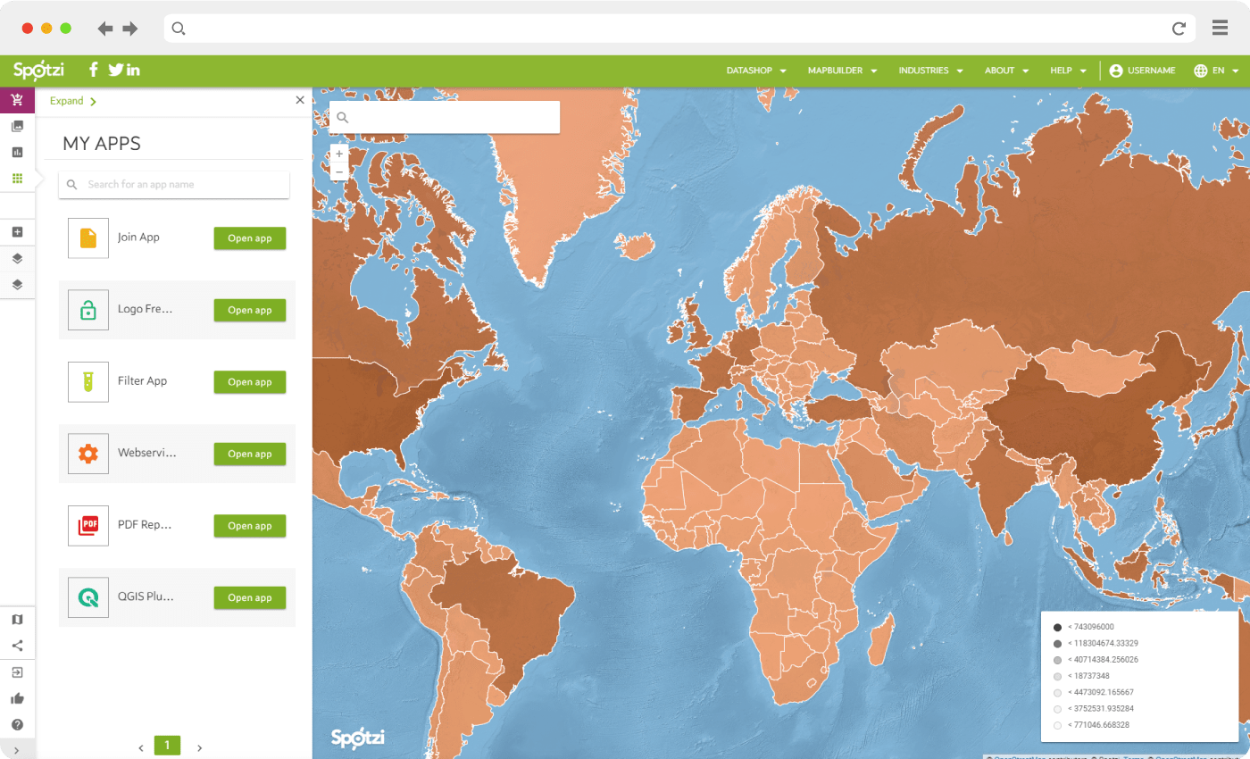Click the legend swatch for < 40714384.256026
Viewport: 1250px width, 759px height.
click(x=1057, y=659)
